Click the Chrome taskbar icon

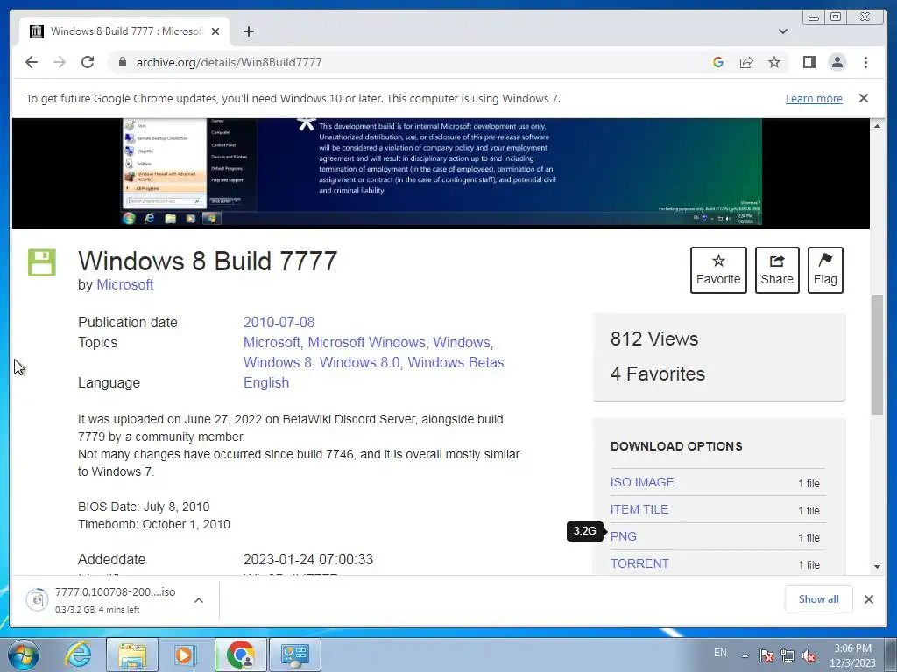pos(240,654)
